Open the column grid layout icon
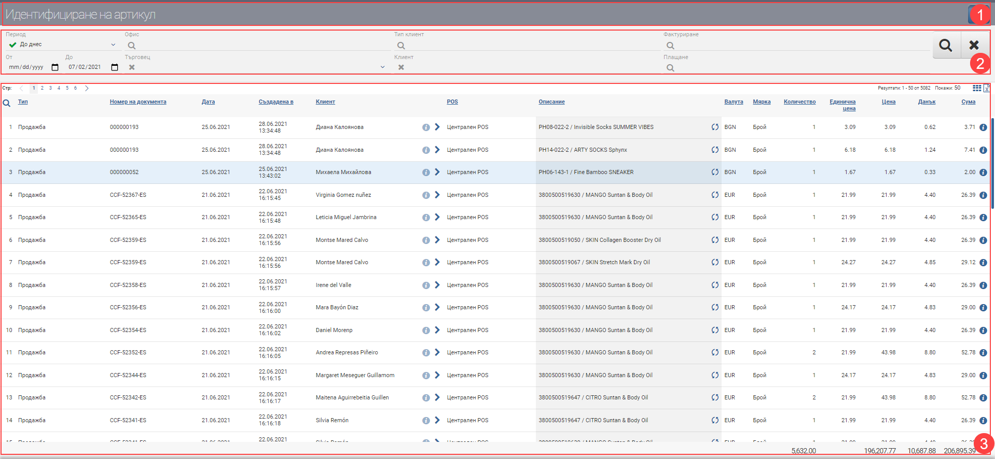The image size is (995, 459). [x=977, y=88]
